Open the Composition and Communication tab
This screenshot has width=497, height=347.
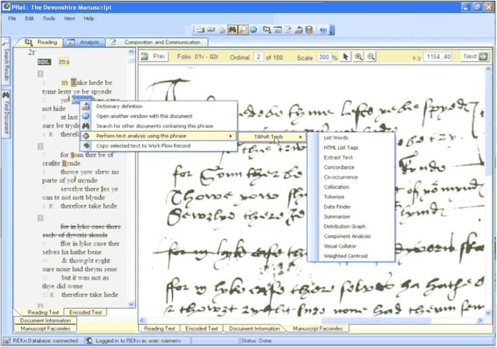pos(157,42)
